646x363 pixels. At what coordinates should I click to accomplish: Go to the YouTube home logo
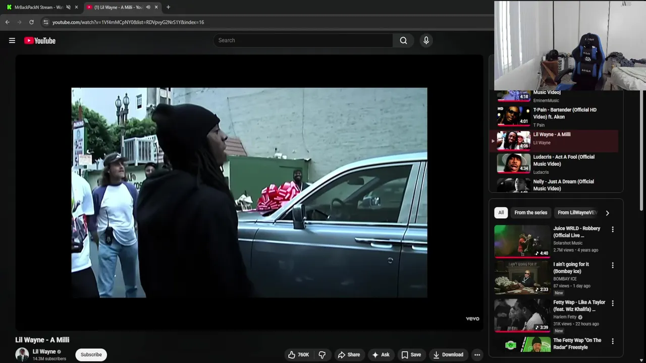click(x=40, y=41)
